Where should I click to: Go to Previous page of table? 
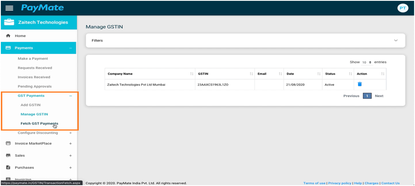tap(351, 96)
